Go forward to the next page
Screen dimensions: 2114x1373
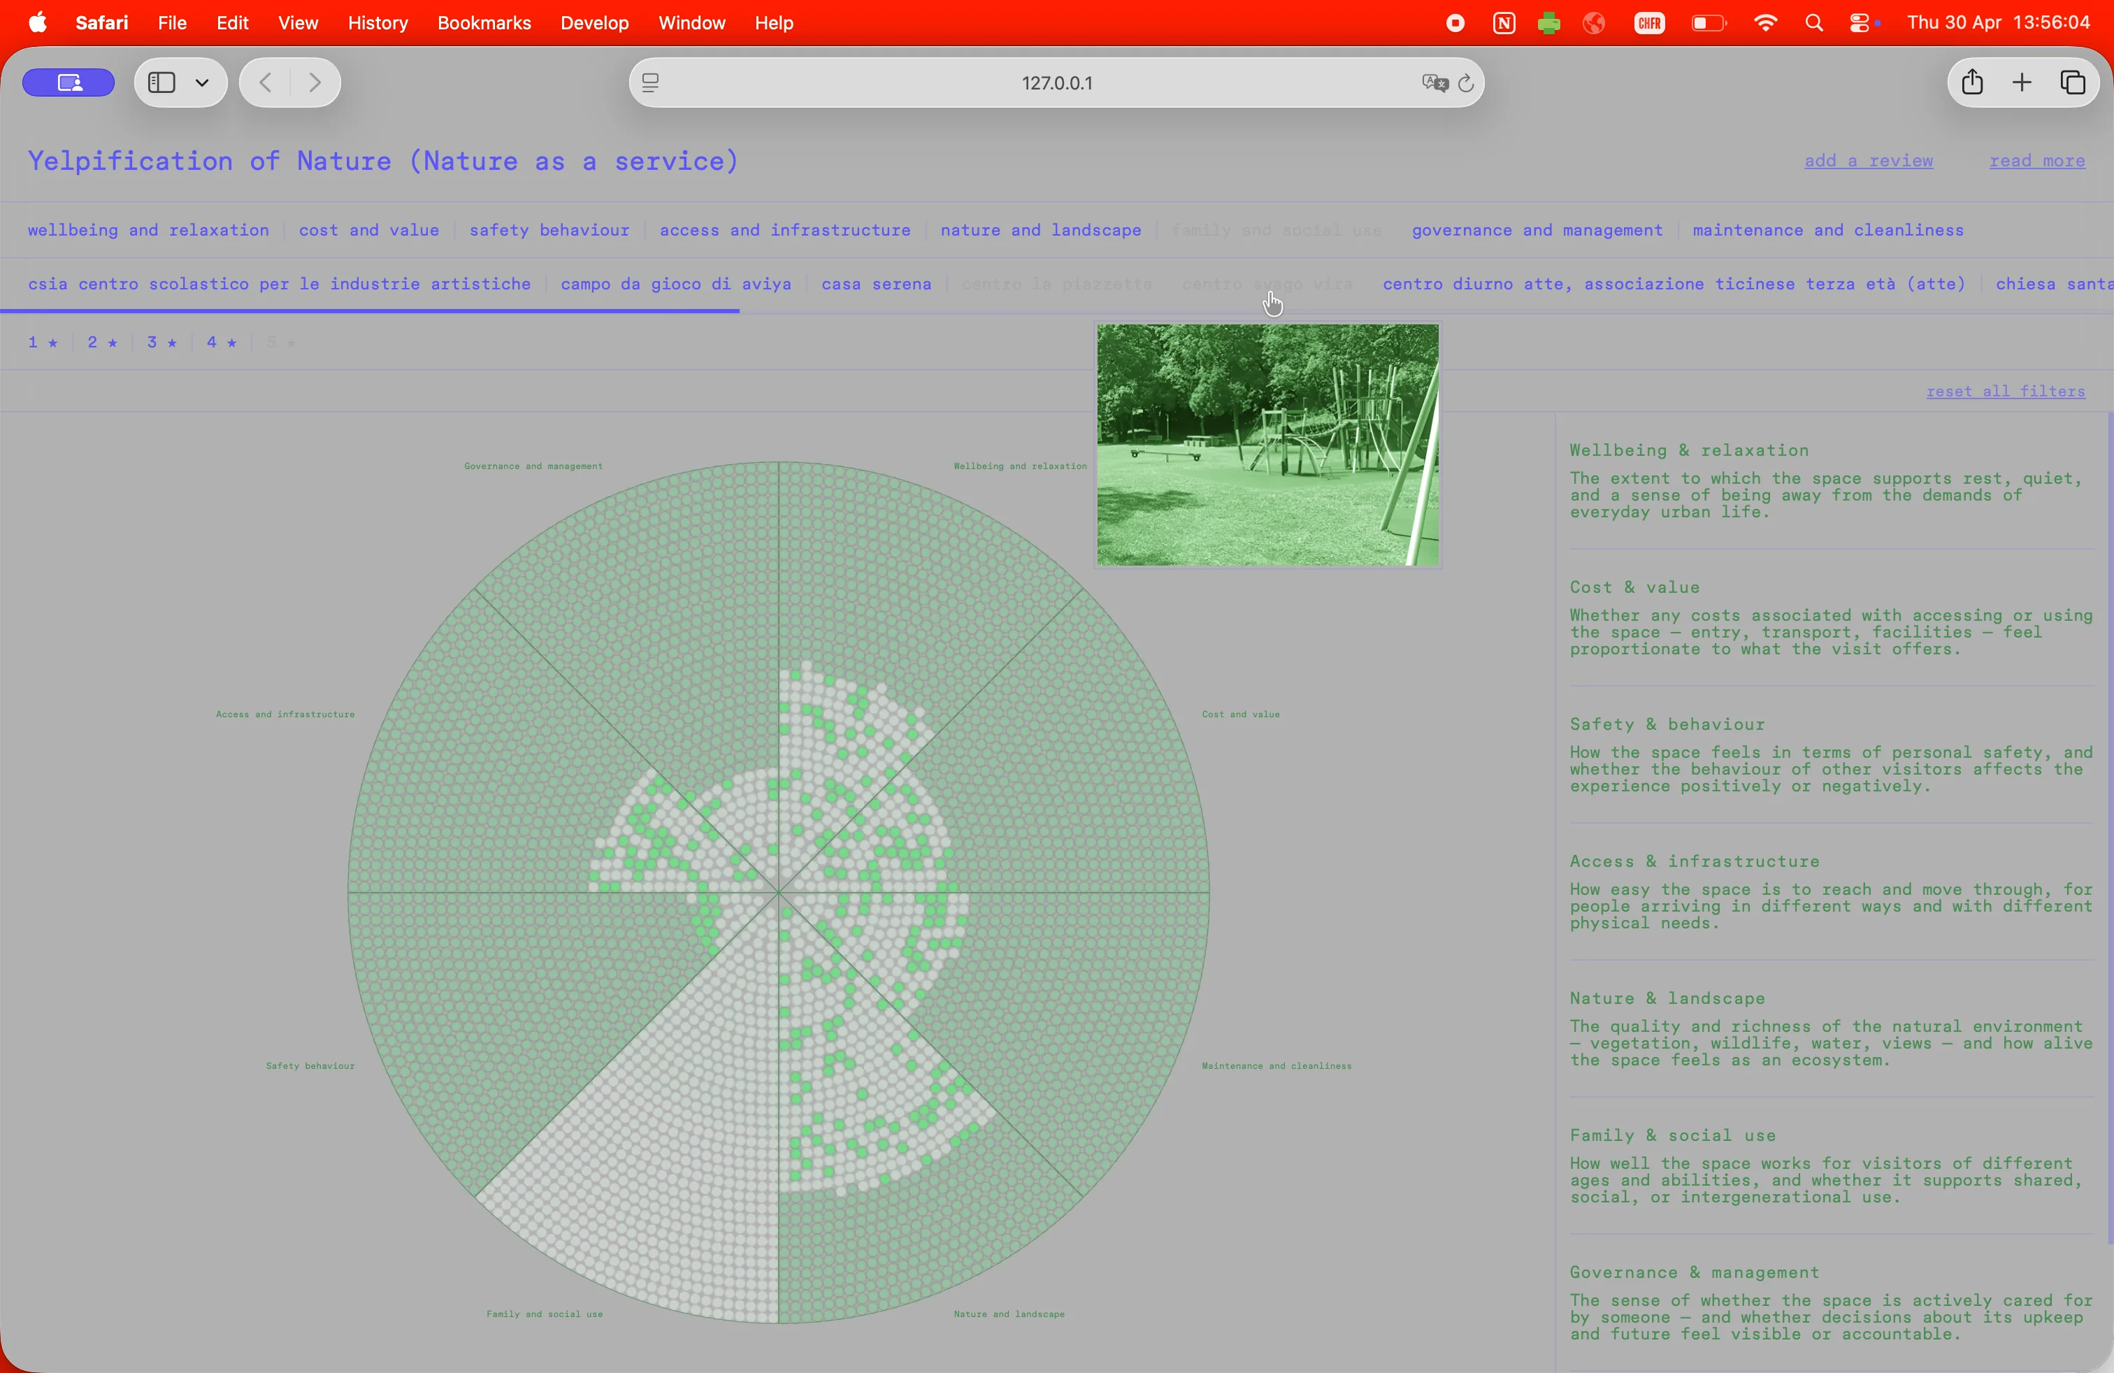point(315,82)
